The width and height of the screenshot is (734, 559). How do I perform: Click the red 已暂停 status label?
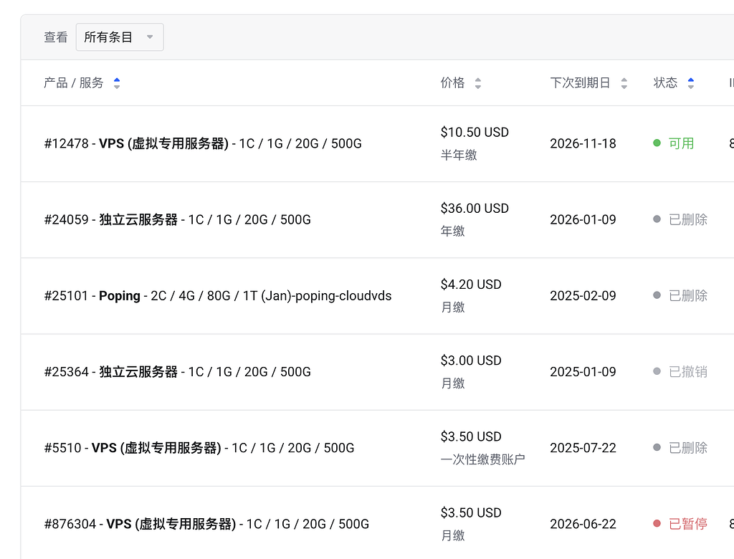pyautogui.click(x=687, y=524)
